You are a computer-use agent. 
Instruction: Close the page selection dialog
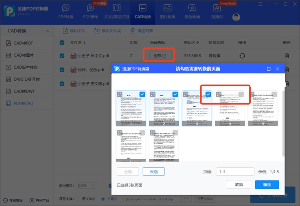click(x=278, y=69)
